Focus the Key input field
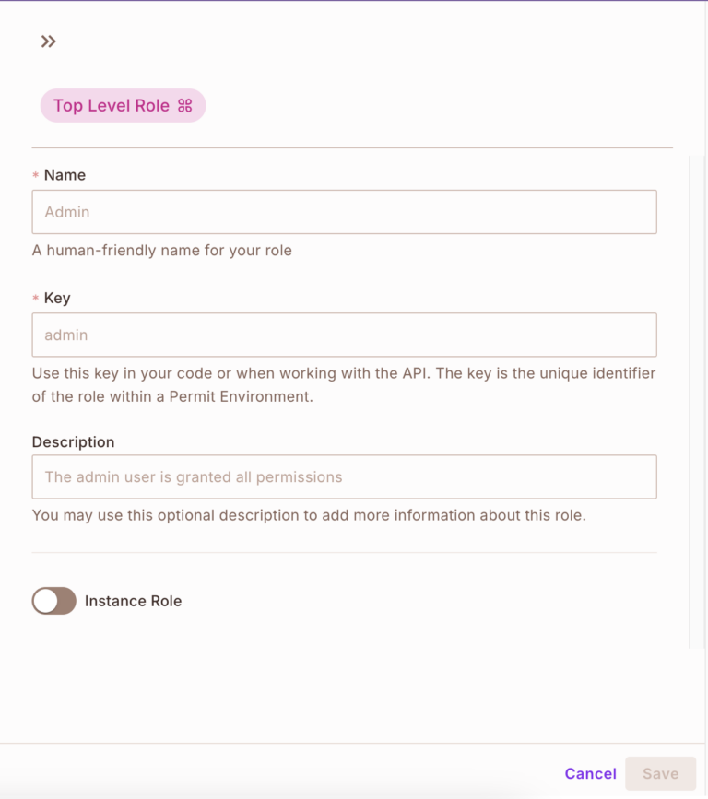 344,335
